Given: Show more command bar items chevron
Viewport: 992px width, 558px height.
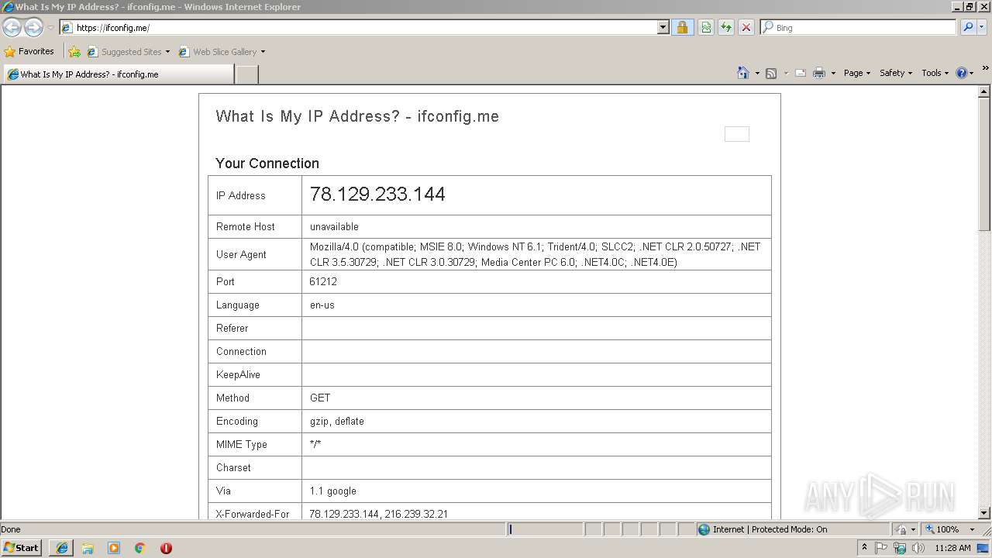Looking at the screenshot, I should 986,69.
